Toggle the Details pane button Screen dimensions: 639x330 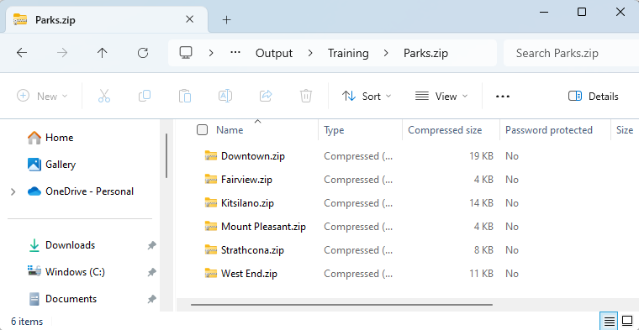click(x=594, y=97)
